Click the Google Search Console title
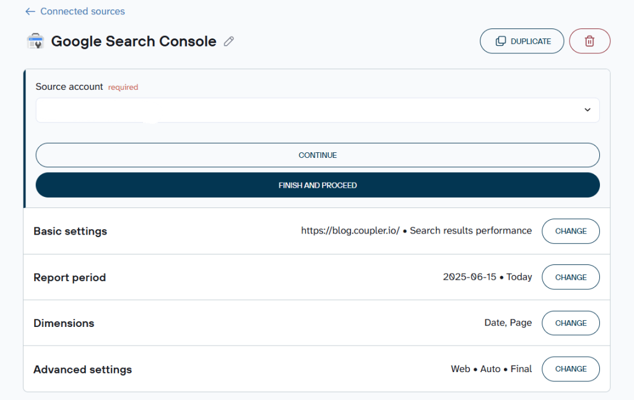Image resolution: width=634 pixels, height=400 pixels. point(134,41)
